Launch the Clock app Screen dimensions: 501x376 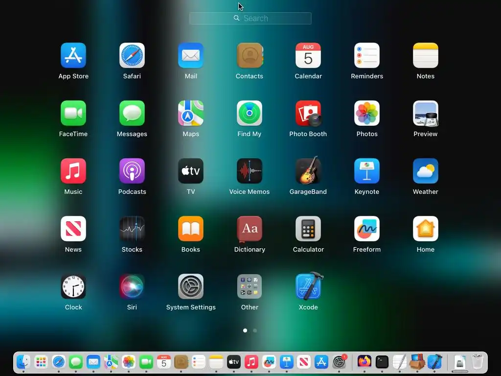(x=73, y=286)
